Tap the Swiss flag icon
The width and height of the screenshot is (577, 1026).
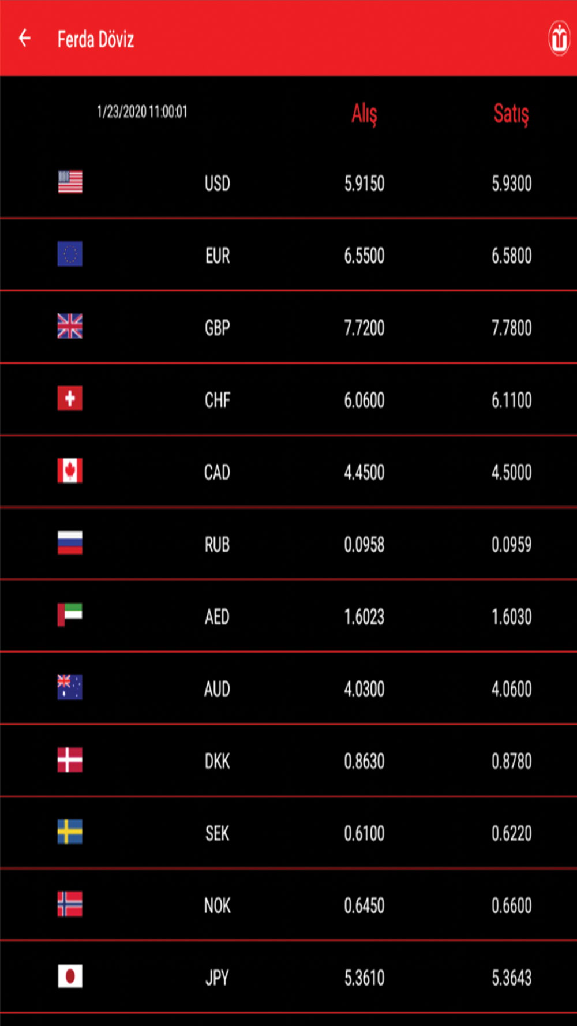[70, 398]
